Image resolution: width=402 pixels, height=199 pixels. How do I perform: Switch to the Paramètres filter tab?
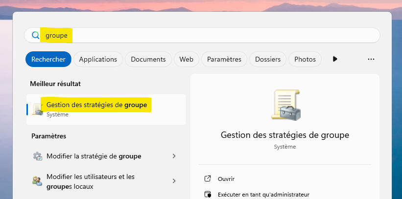[224, 59]
